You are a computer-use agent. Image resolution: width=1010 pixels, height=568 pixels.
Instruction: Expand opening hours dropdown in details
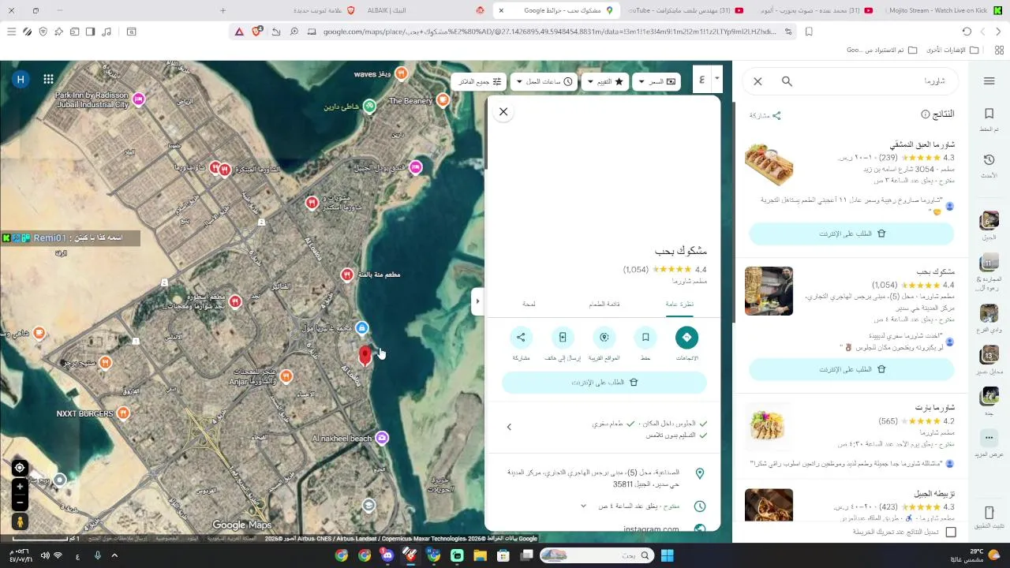584,506
